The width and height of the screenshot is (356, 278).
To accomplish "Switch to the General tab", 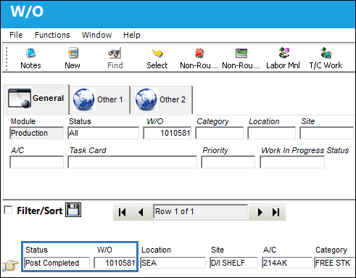I will [x=36, y=99].
